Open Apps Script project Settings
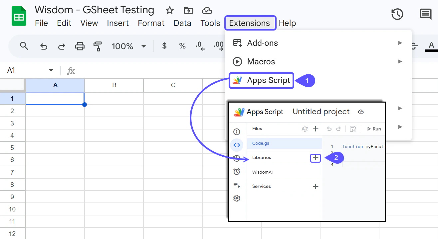 237,198
